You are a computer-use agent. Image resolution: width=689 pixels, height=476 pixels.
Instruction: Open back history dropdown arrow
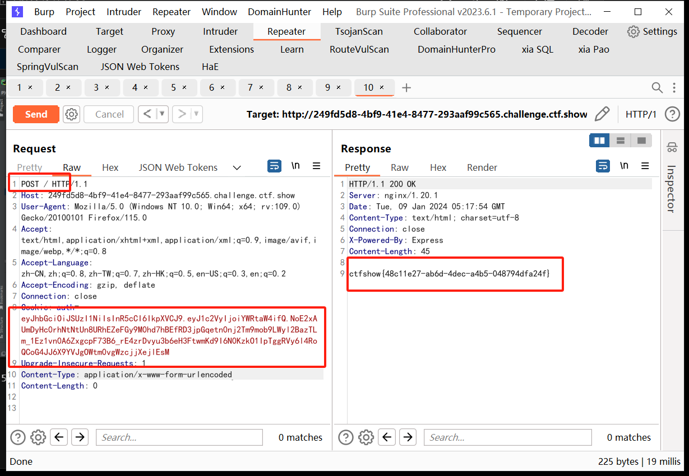point(162,114)
